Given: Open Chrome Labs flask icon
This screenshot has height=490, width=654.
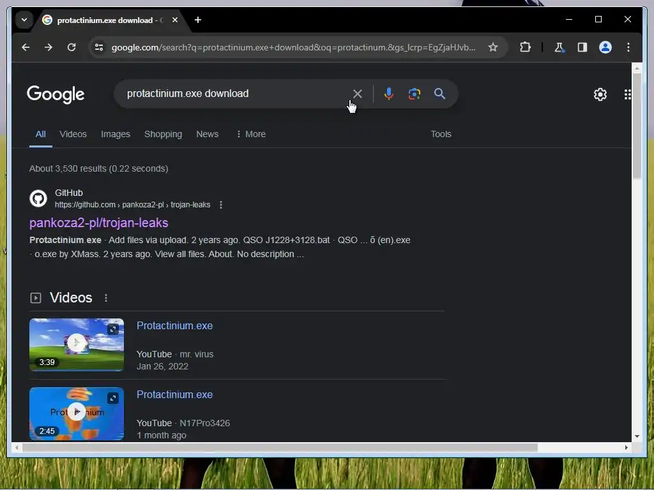Looking at the screenshot, I should coord(559,47).
